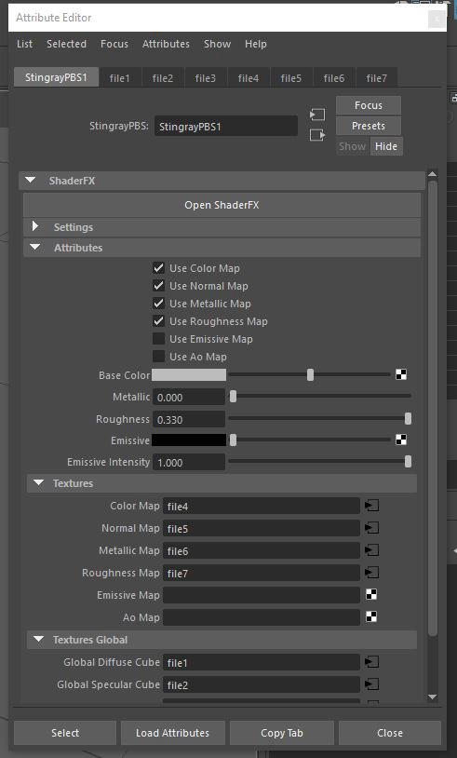
Task: Click the Color Map field showing file4
Action: (x=262, y=507)
